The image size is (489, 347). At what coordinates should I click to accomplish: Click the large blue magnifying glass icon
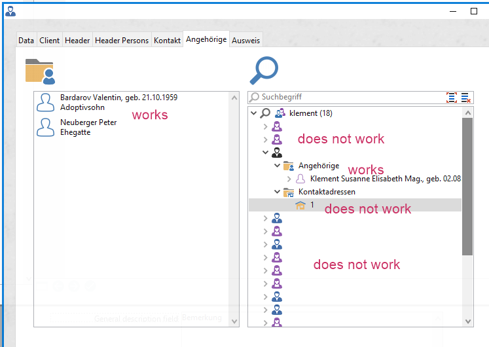pos(264,70)
